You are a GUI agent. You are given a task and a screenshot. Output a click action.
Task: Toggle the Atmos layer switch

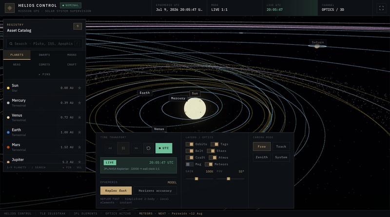tap(213, 158)
